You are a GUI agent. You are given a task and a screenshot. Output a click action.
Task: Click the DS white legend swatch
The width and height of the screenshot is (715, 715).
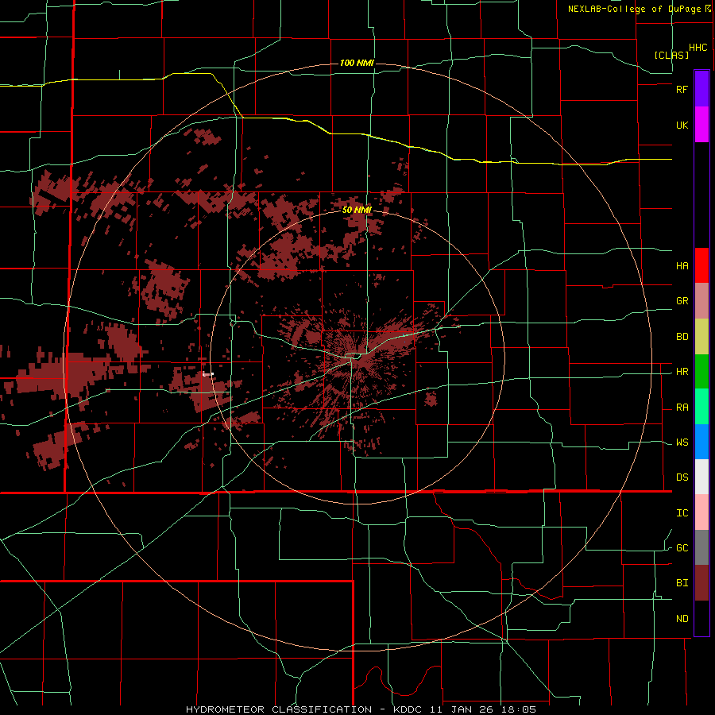(701, 477)
